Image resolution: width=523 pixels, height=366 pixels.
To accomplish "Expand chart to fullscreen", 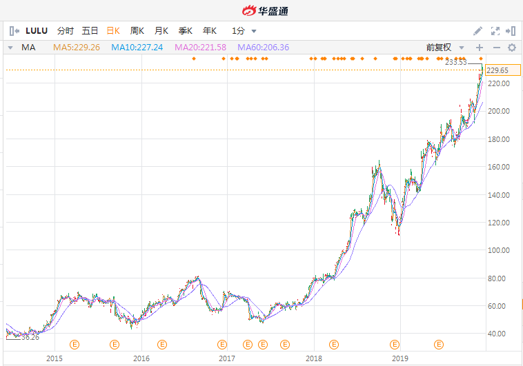I will point(495,31).
